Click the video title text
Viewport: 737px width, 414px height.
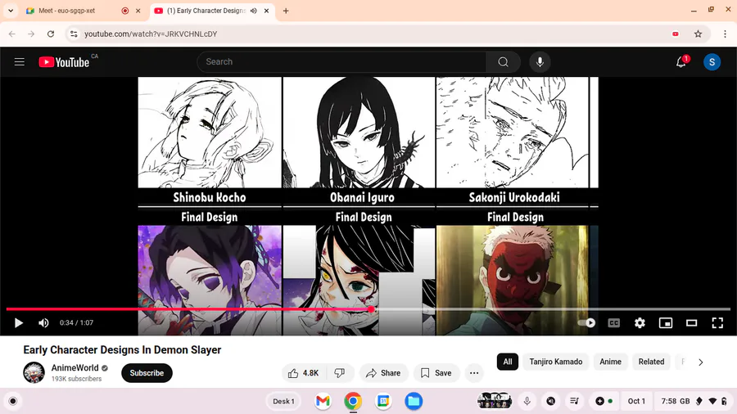122,349
